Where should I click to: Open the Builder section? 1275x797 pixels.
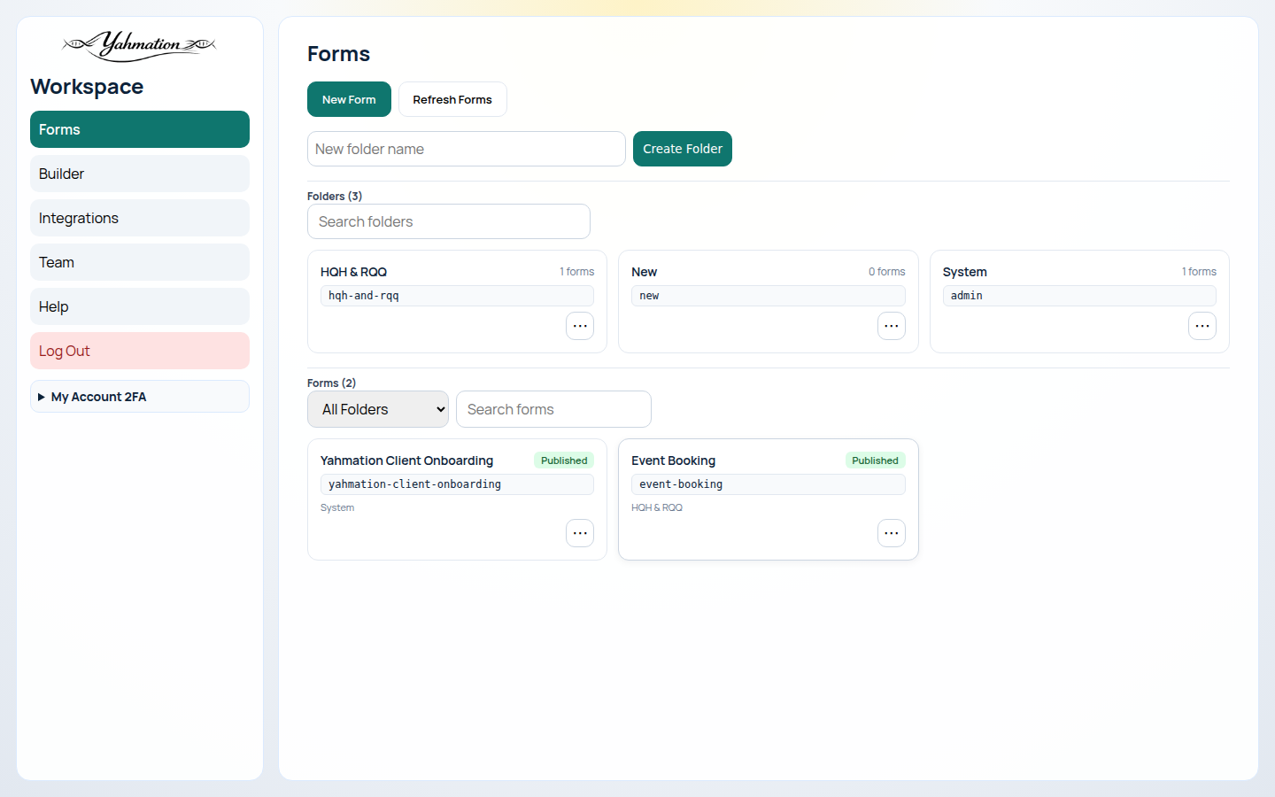[139, 174]
